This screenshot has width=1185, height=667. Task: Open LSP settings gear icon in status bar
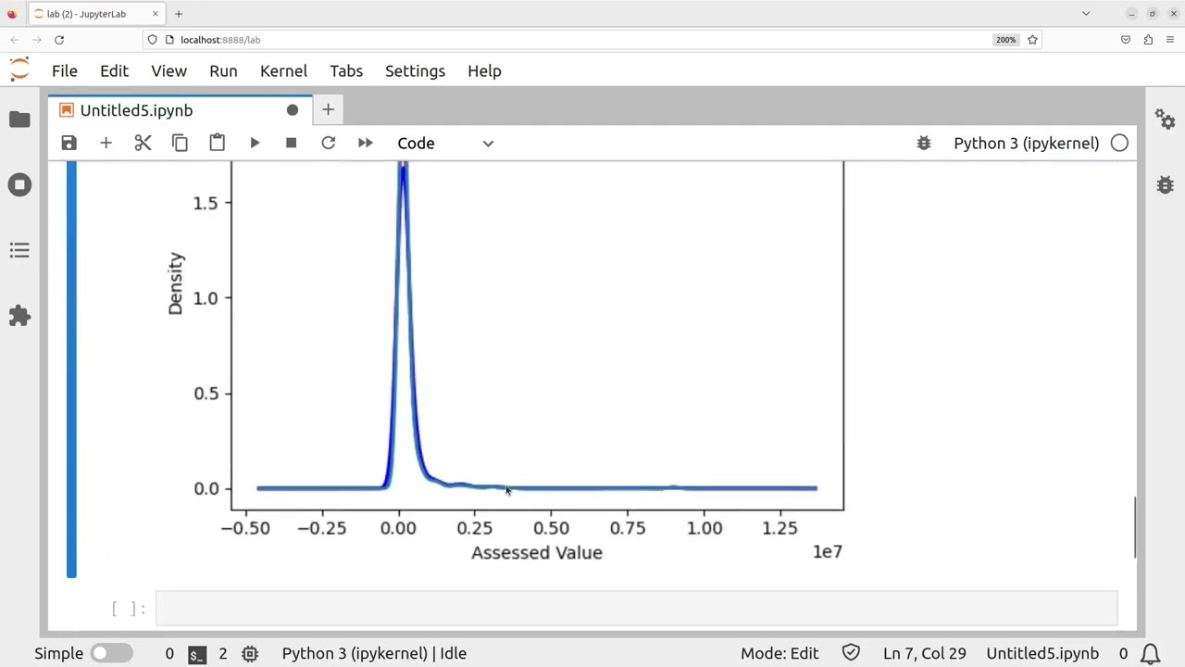(250, 654)
